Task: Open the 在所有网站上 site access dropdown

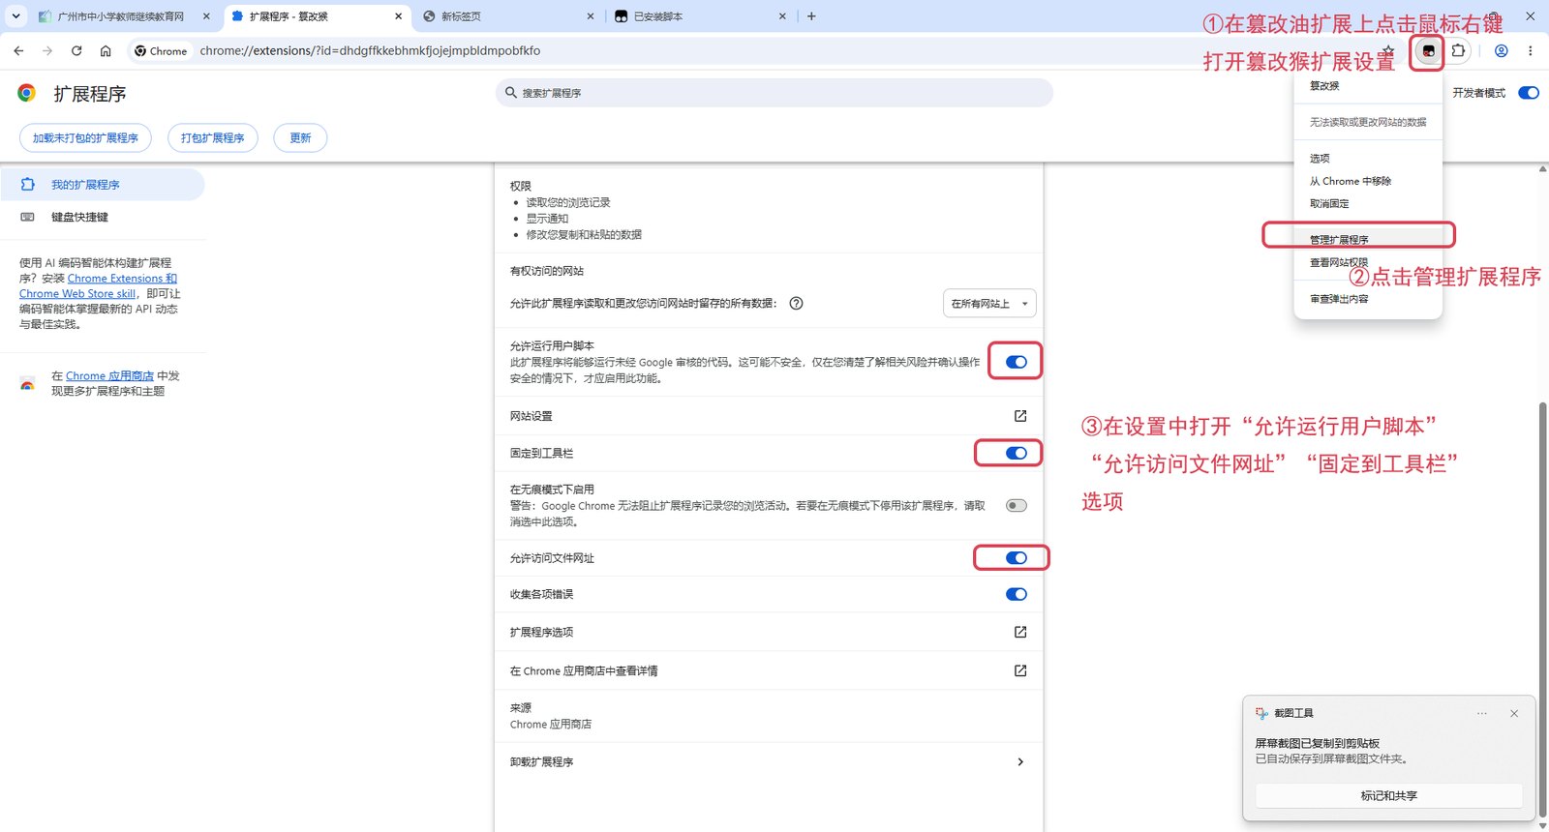Action: pos(989,303)
